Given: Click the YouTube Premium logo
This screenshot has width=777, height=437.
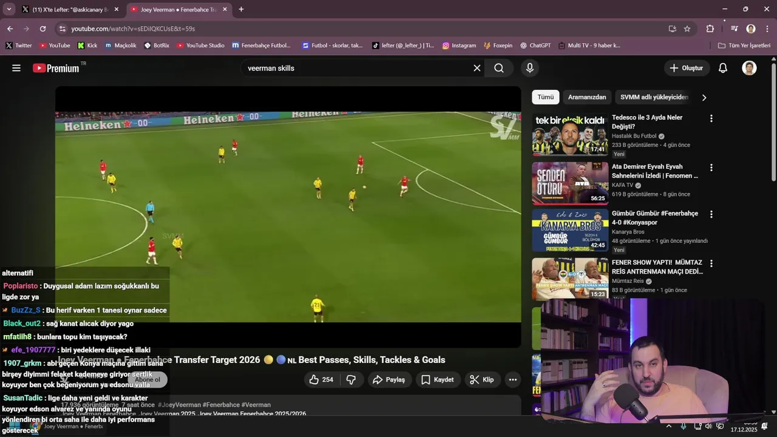Looking at the screenshot, I should coord(56,68).
